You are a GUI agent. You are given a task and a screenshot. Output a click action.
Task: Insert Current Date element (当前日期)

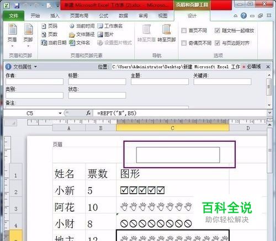click(x=54, y=43)
